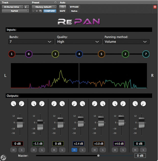Click the +2.4 dB value field
The width and height of the screenshot is (158, 161).
click(x=78, y=144)
